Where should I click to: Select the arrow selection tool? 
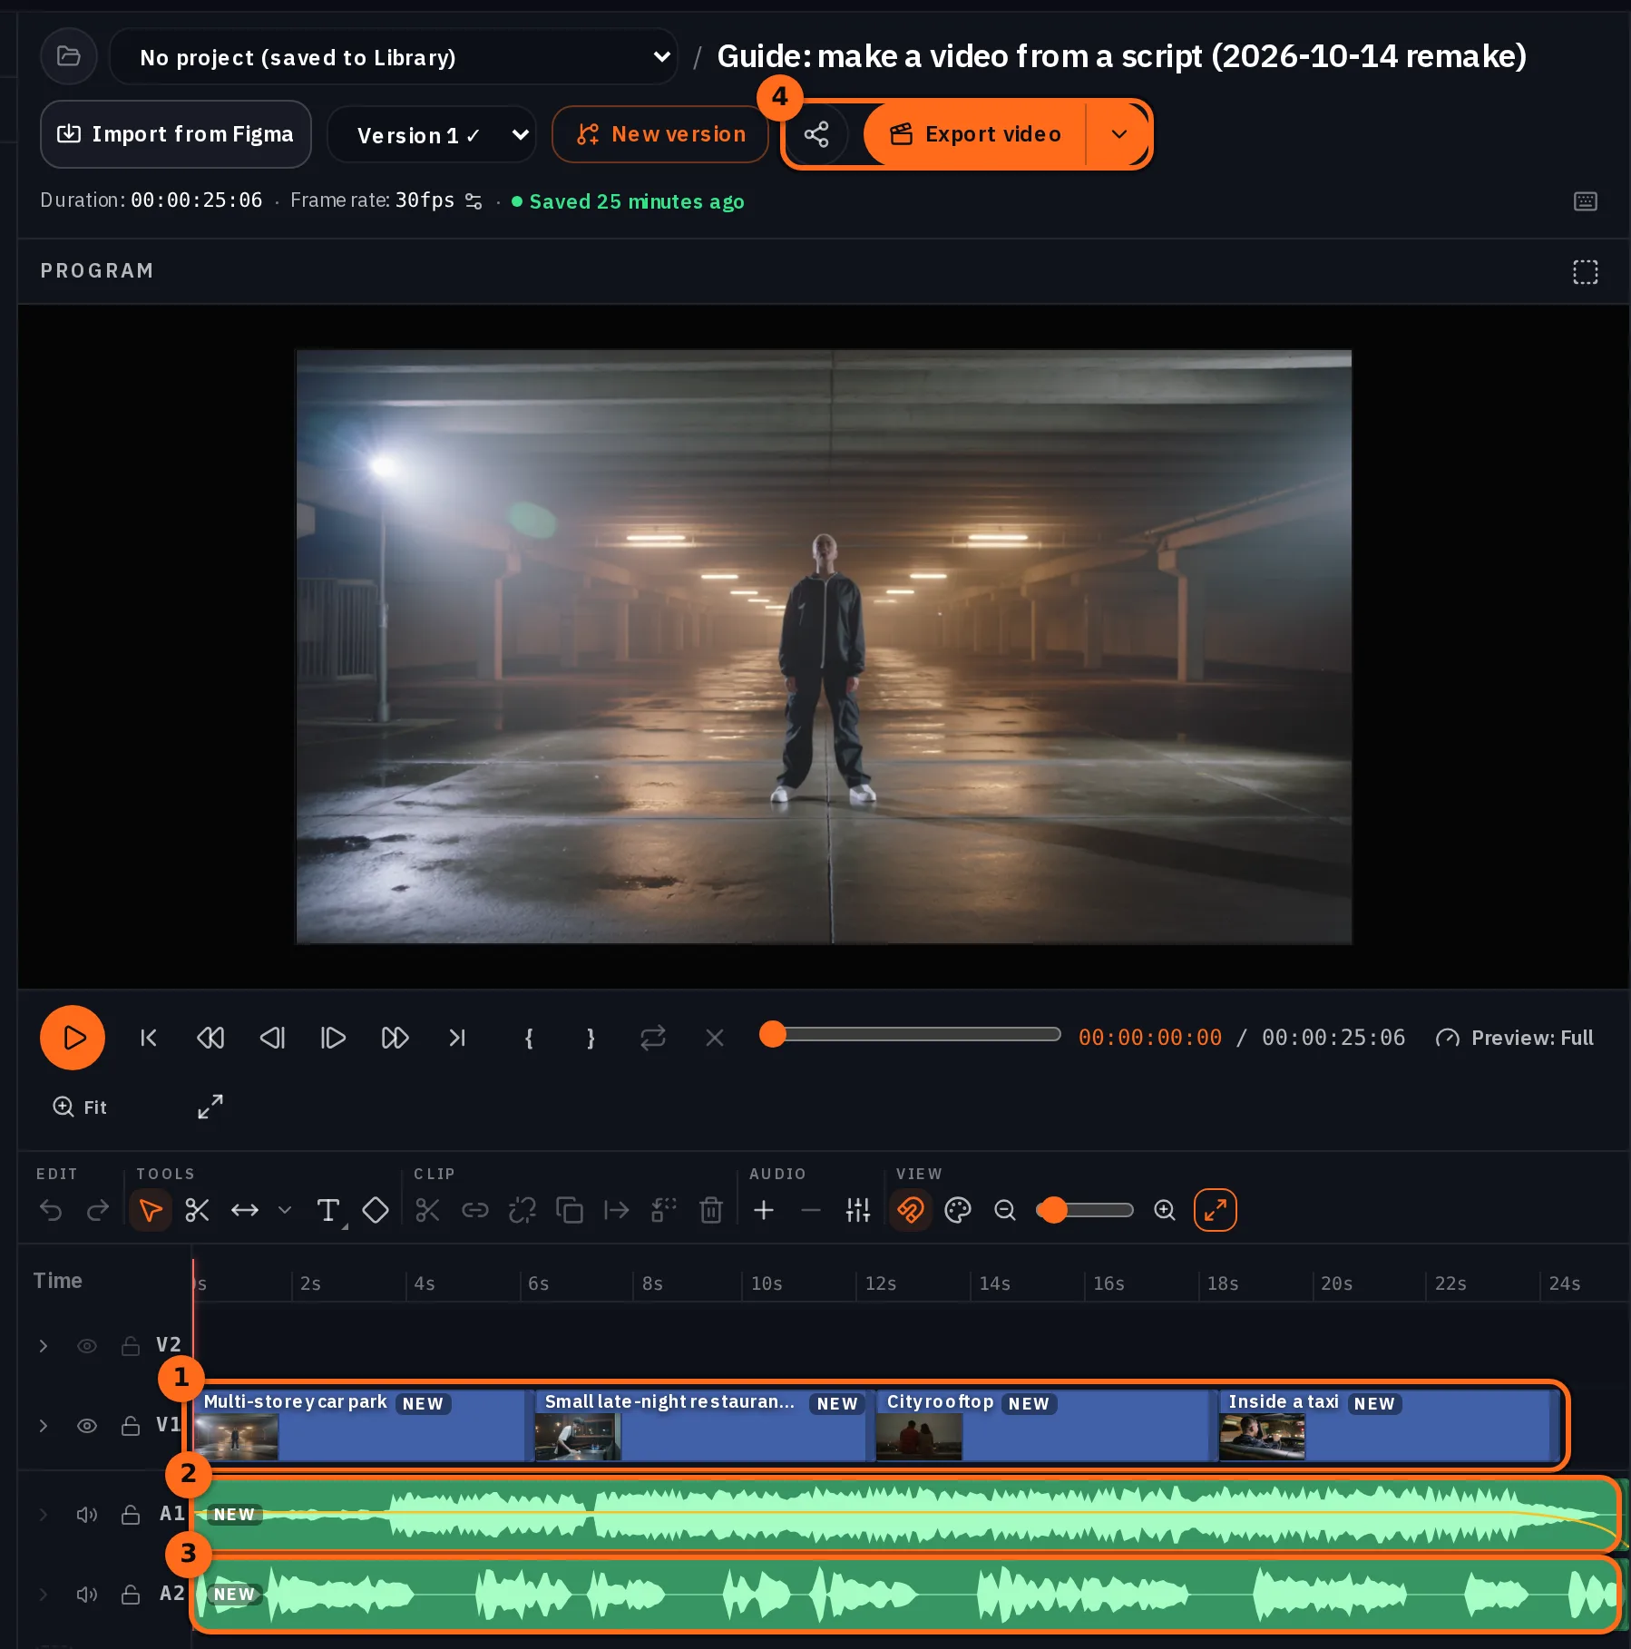click(151, 1210)
